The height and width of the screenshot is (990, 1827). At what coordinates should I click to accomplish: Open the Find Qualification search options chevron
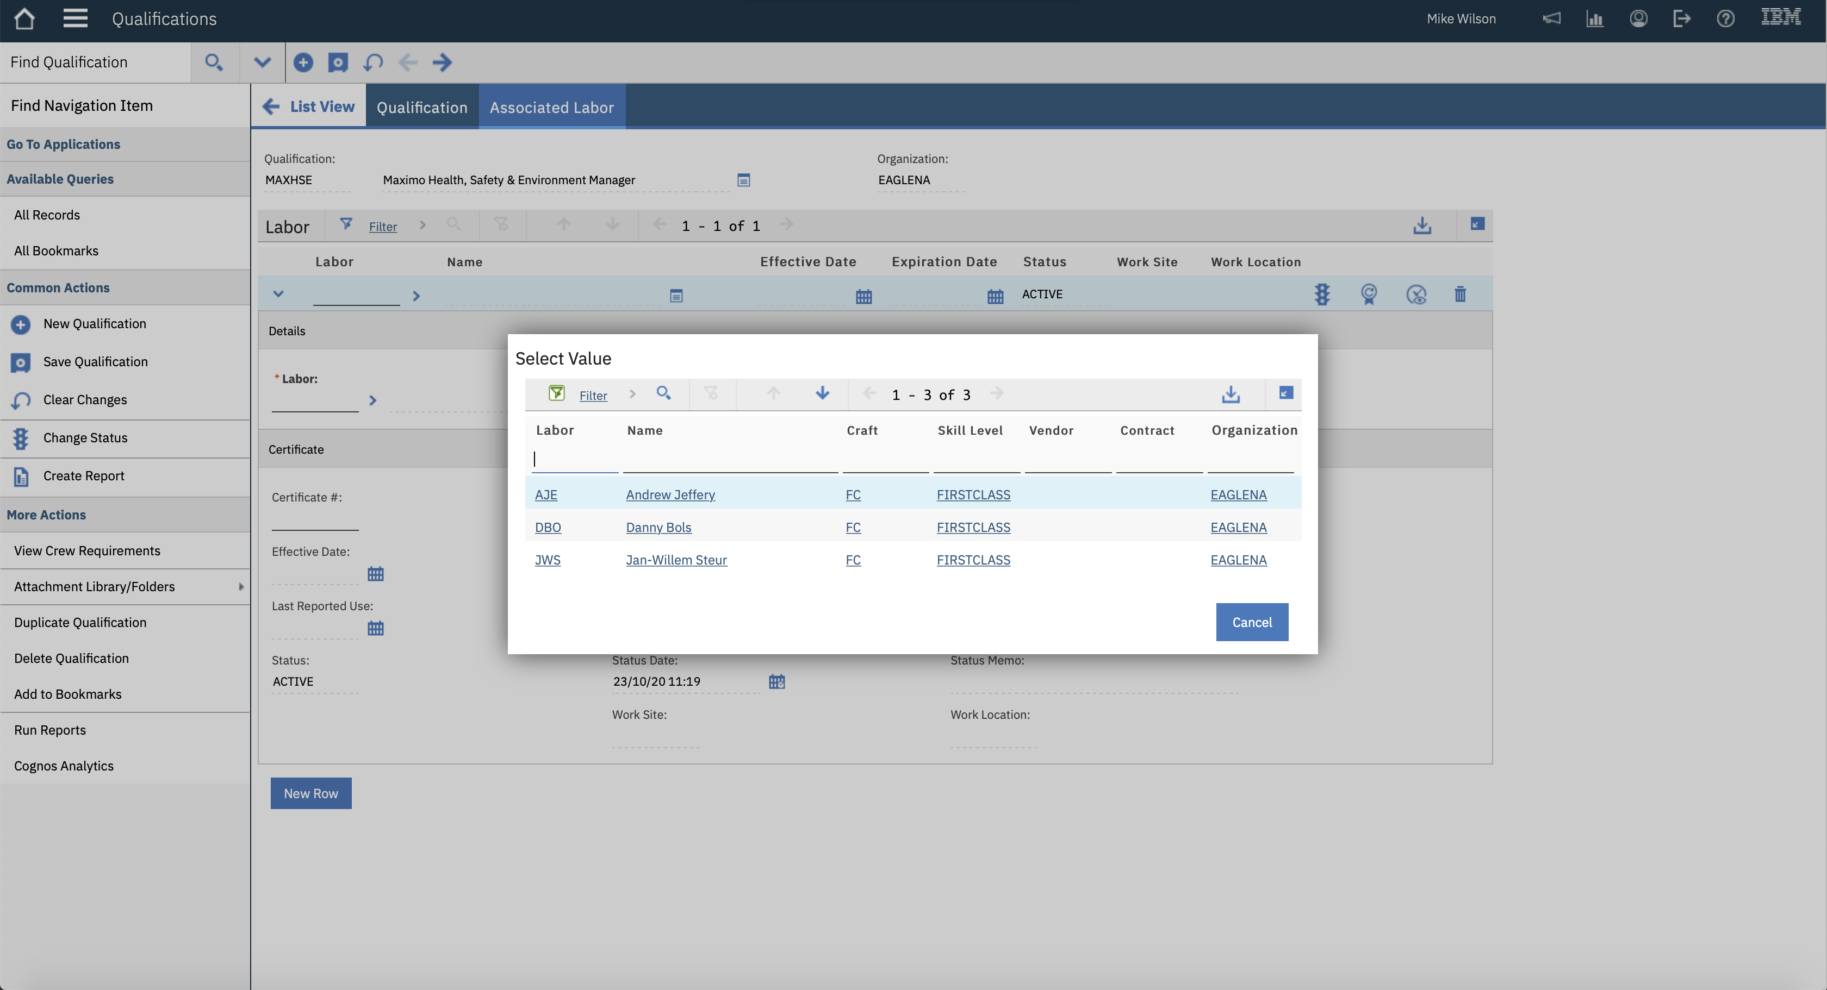point(262,62)
